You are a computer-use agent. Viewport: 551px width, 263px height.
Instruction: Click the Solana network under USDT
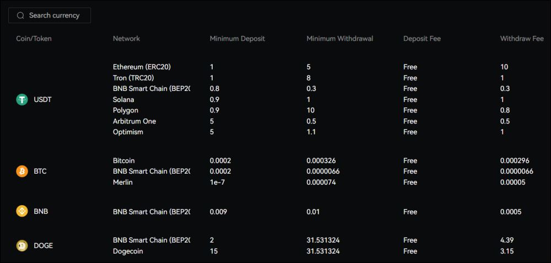tap(123, 100)
